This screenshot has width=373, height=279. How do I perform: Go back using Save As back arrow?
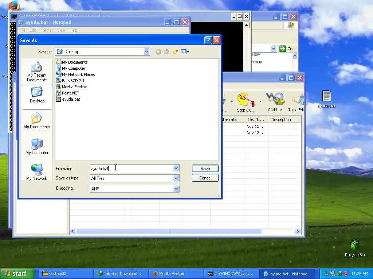158,52
